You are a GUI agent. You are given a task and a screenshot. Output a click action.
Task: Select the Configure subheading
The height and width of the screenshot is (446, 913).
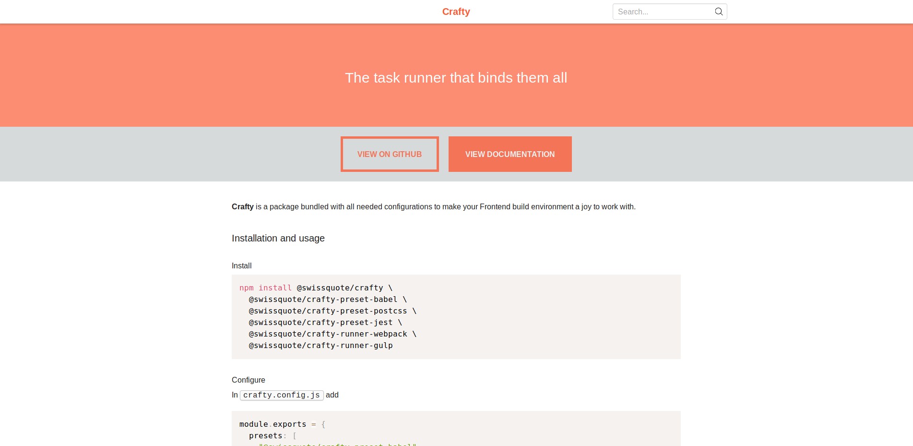[248, 380]
